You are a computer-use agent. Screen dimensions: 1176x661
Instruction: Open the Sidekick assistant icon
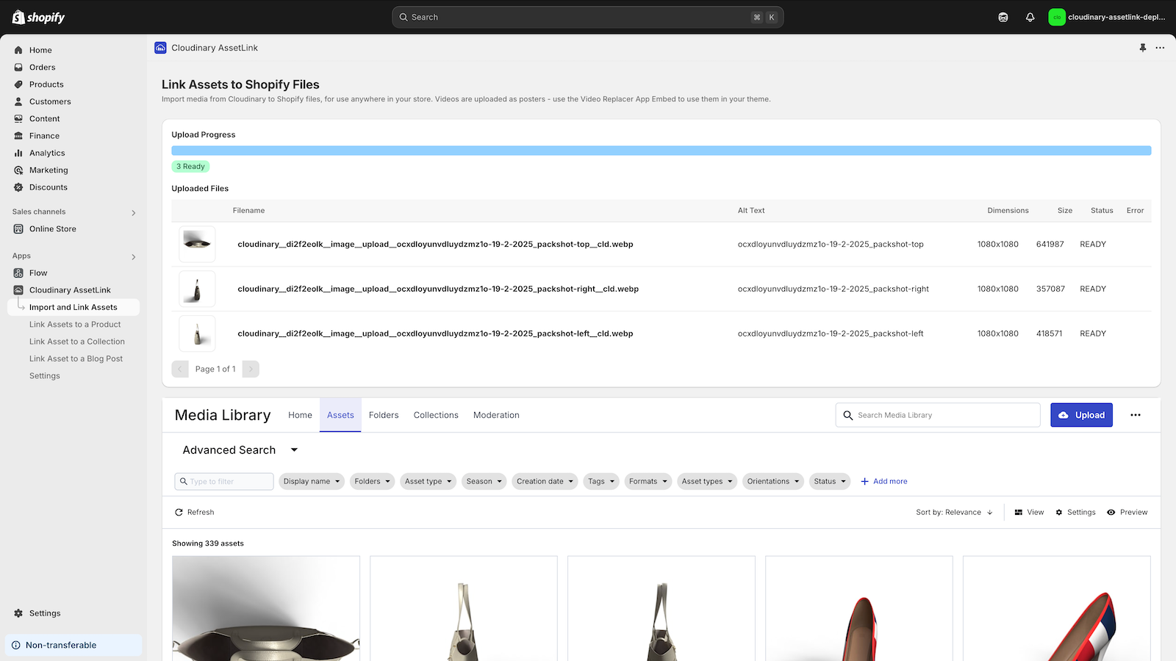1003,17
